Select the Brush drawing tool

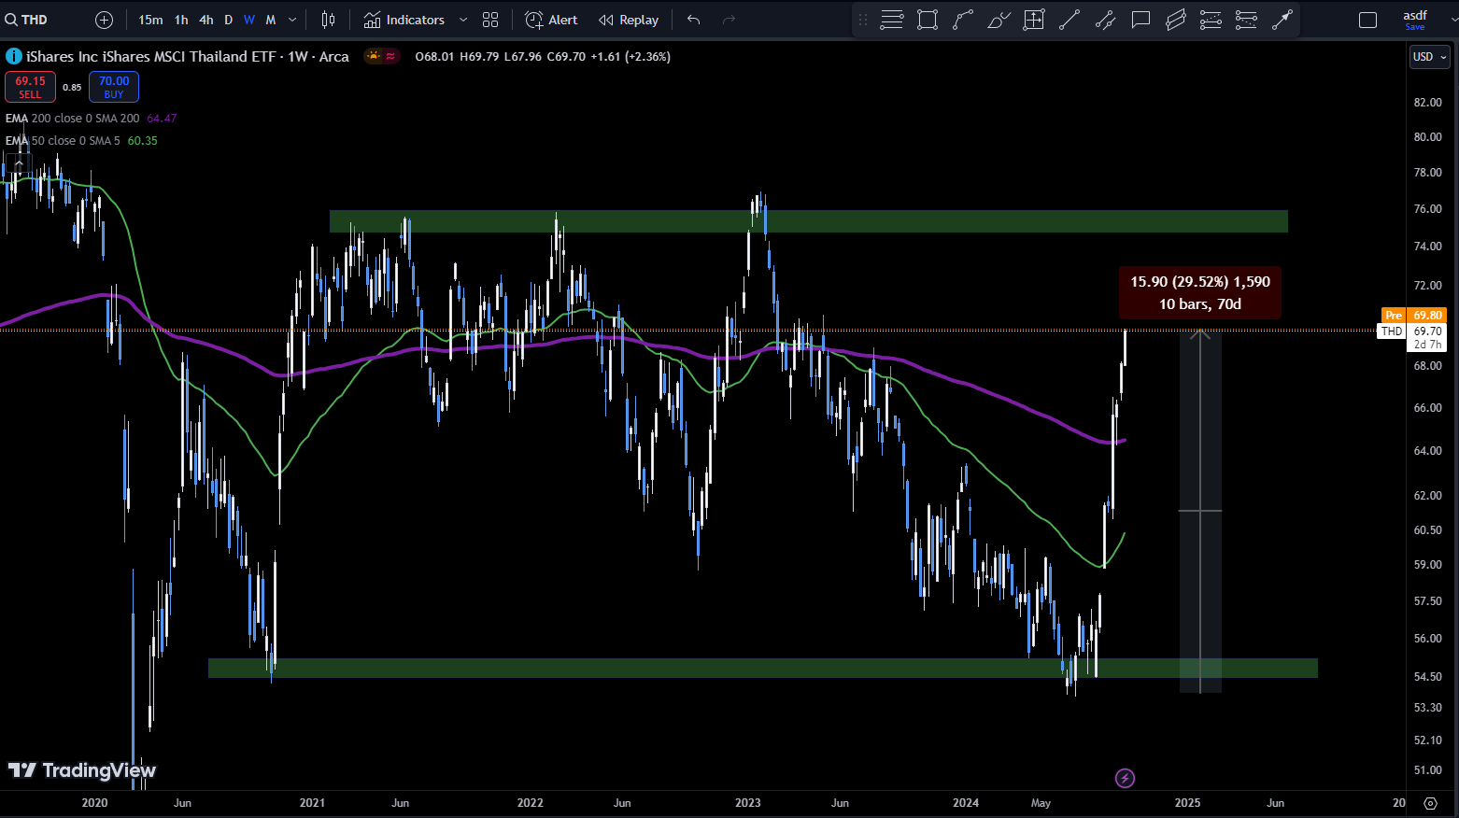coord(999,20)
